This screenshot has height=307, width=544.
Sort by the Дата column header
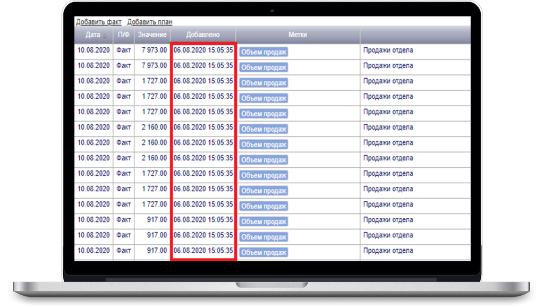point(92,35)
